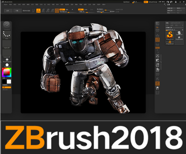Screen dimensions: 186x154
Task: Click the Rgb强度 25 slider
Action: (x=68, y=12)
